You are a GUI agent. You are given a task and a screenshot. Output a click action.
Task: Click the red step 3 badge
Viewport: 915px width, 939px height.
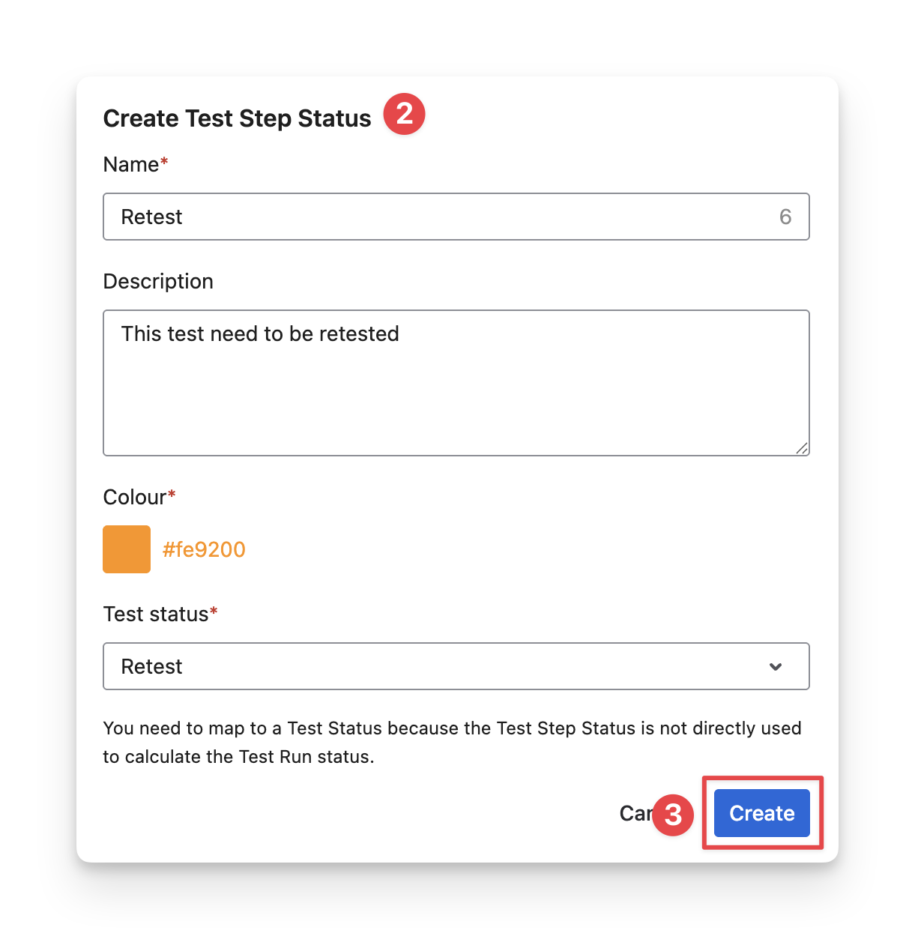[x=673, y=815]
